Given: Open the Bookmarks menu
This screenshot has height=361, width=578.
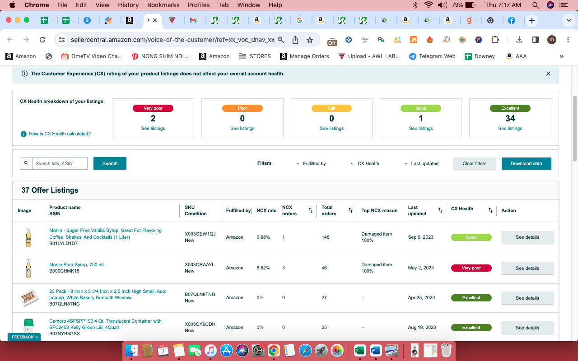Looking at the screenshot, I should pos(163,5).
